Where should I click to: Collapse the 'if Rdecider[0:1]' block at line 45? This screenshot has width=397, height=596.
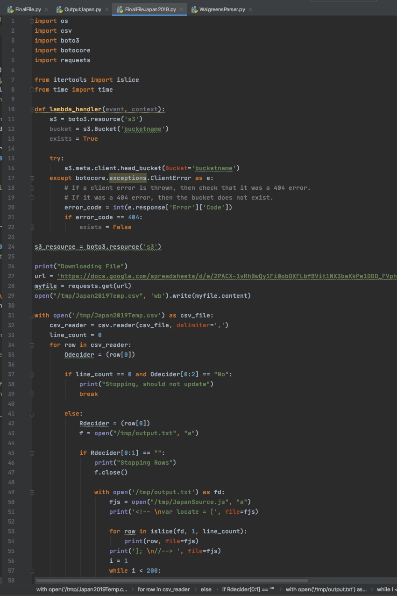(32, 453)
